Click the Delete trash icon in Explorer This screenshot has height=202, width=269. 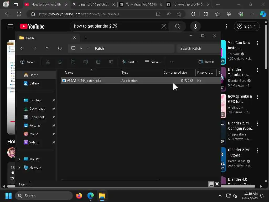click(x=111, y=62)
